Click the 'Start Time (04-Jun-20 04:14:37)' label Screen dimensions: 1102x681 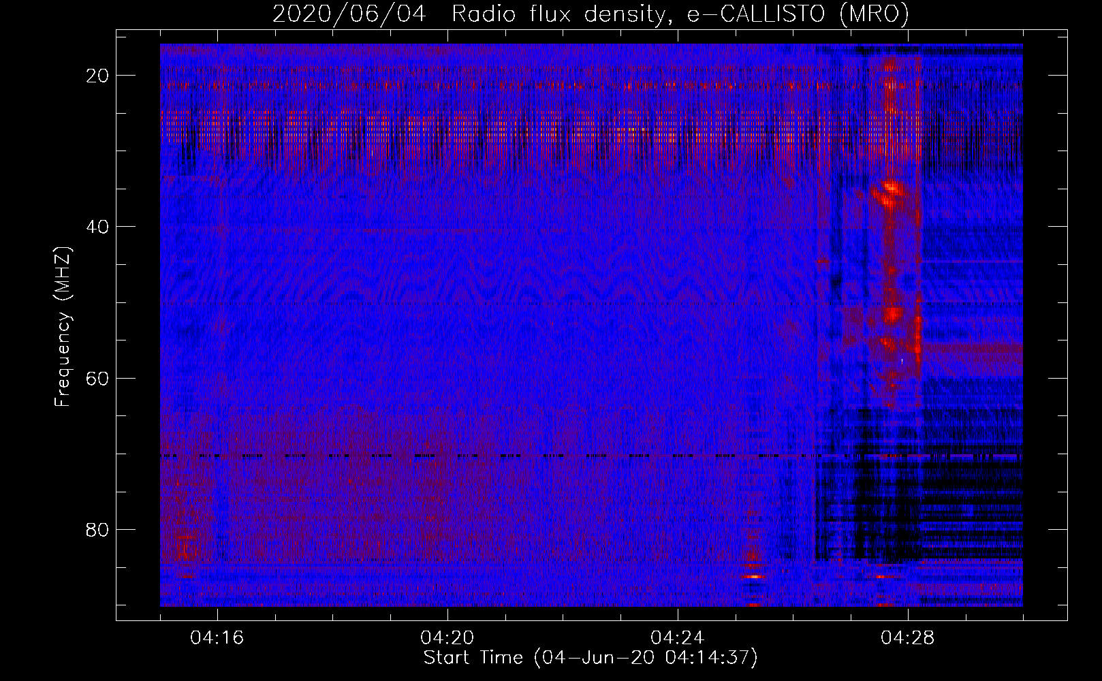pos(591,658)
